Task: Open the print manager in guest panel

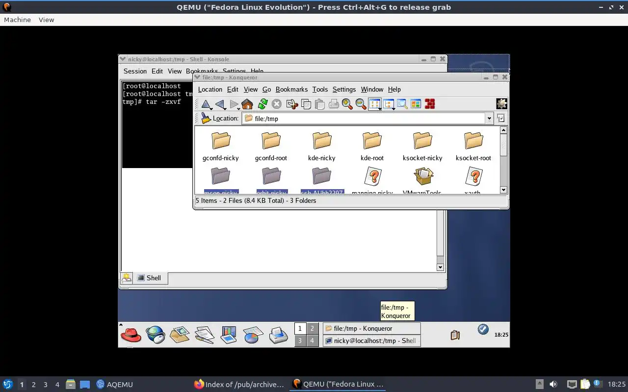Action: 278,335
